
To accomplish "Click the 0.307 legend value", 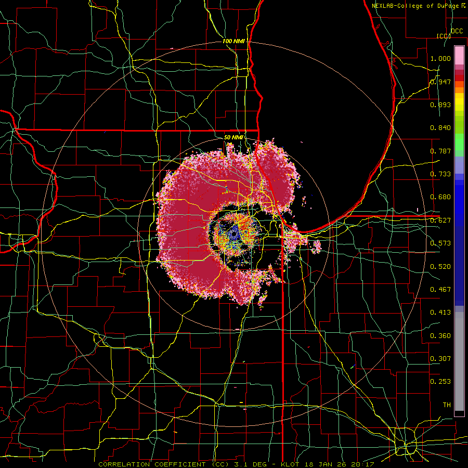I will point(440,358).
